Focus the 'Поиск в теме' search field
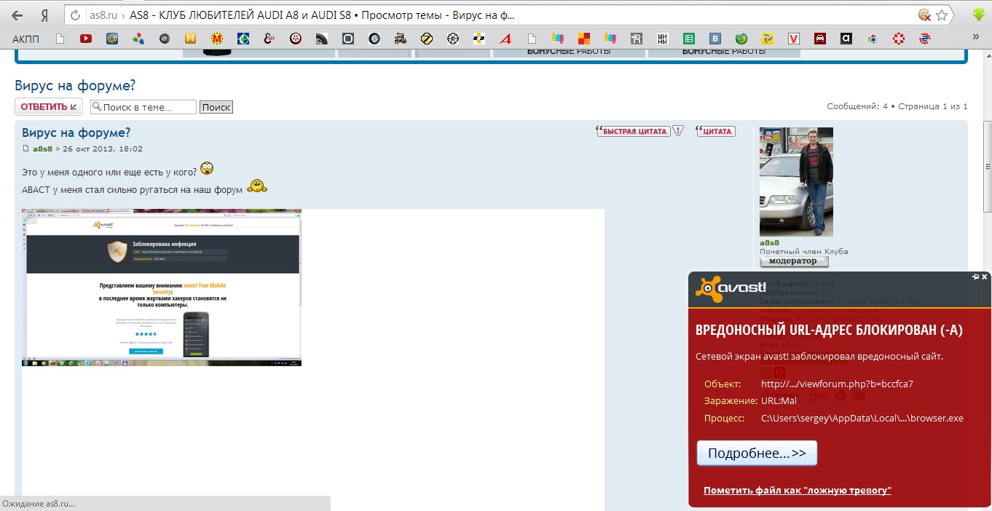 [143, 107]
